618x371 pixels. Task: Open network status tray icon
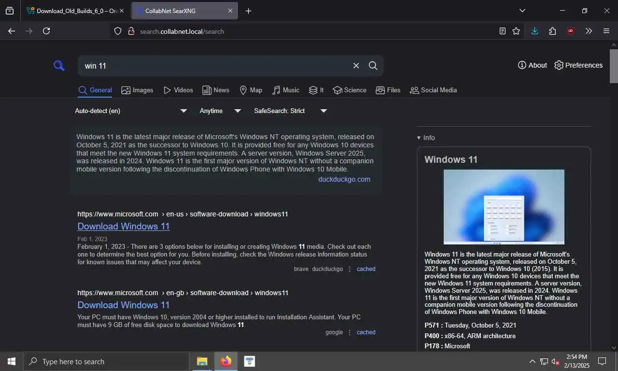point(544,361)
